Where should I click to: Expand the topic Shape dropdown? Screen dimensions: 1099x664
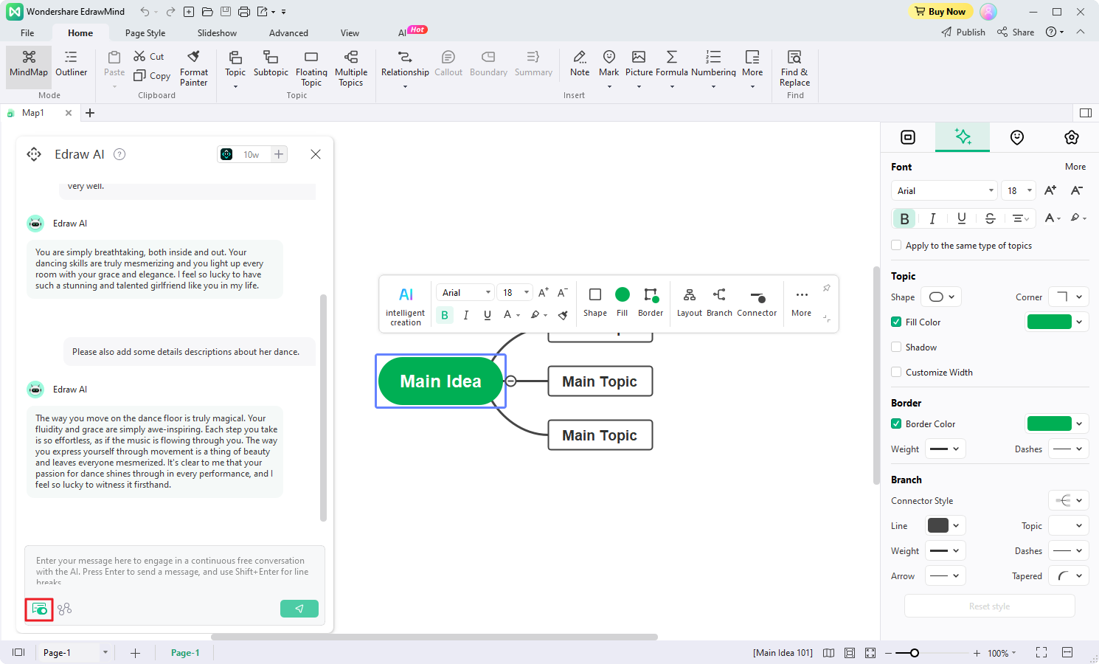[x=941, y=297]
